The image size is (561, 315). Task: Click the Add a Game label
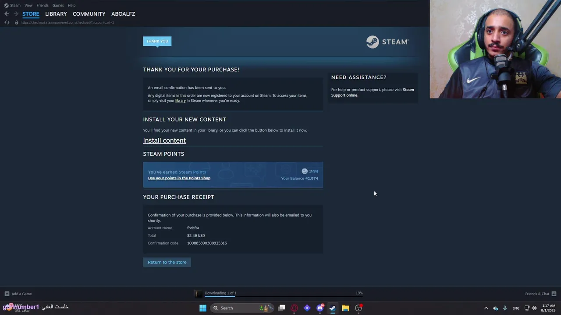point(21,294)
